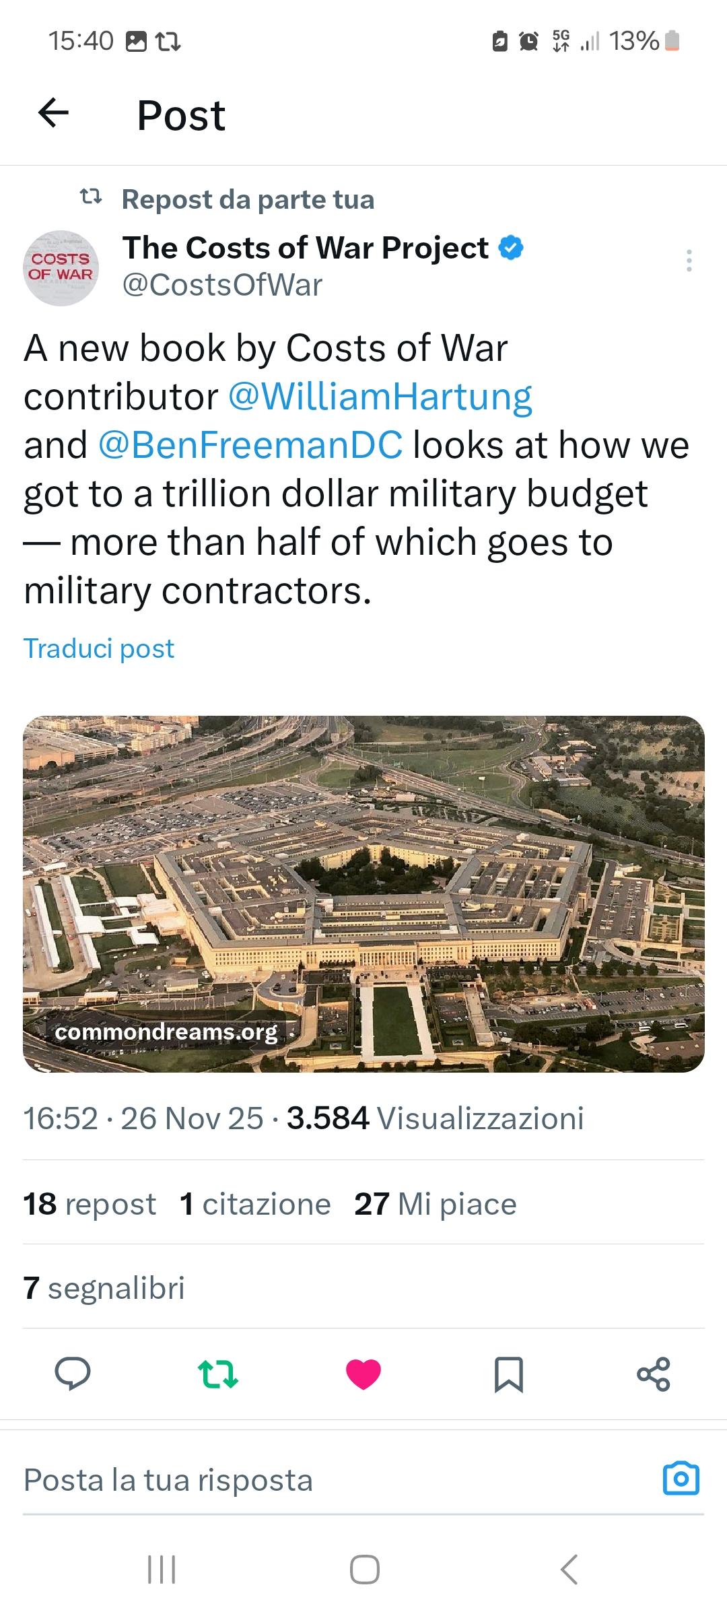Toggle bookmark on this post

click(x=508, y=1374)
